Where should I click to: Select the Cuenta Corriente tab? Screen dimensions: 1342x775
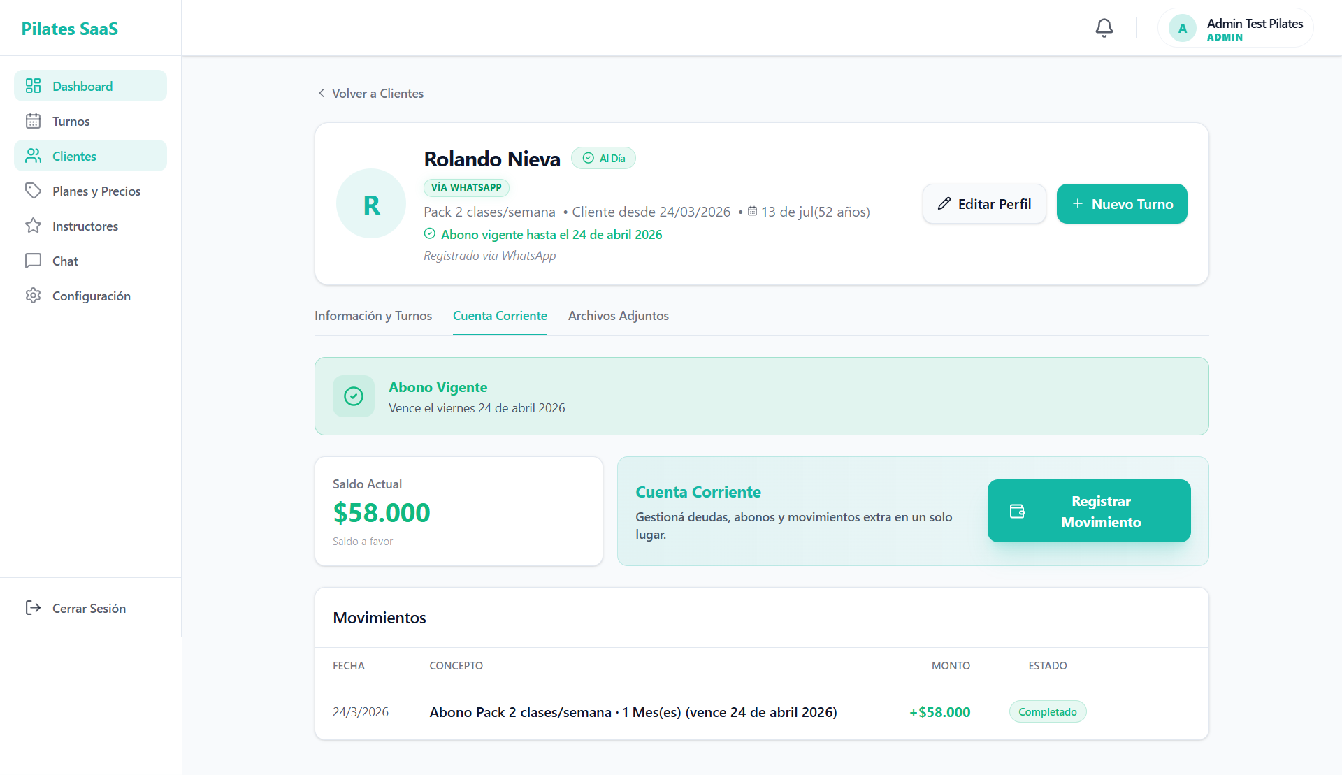[500, 316]
